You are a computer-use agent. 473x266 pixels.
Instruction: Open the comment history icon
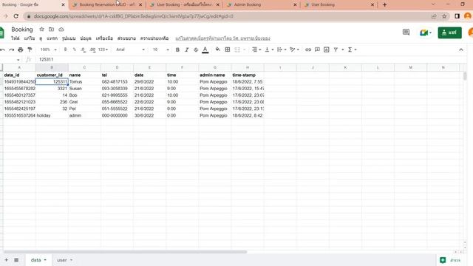coord(406,32)
